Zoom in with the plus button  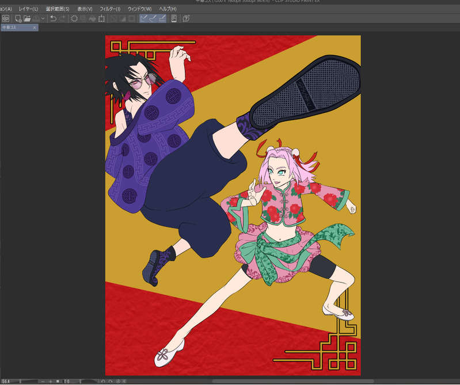[51, 382]
